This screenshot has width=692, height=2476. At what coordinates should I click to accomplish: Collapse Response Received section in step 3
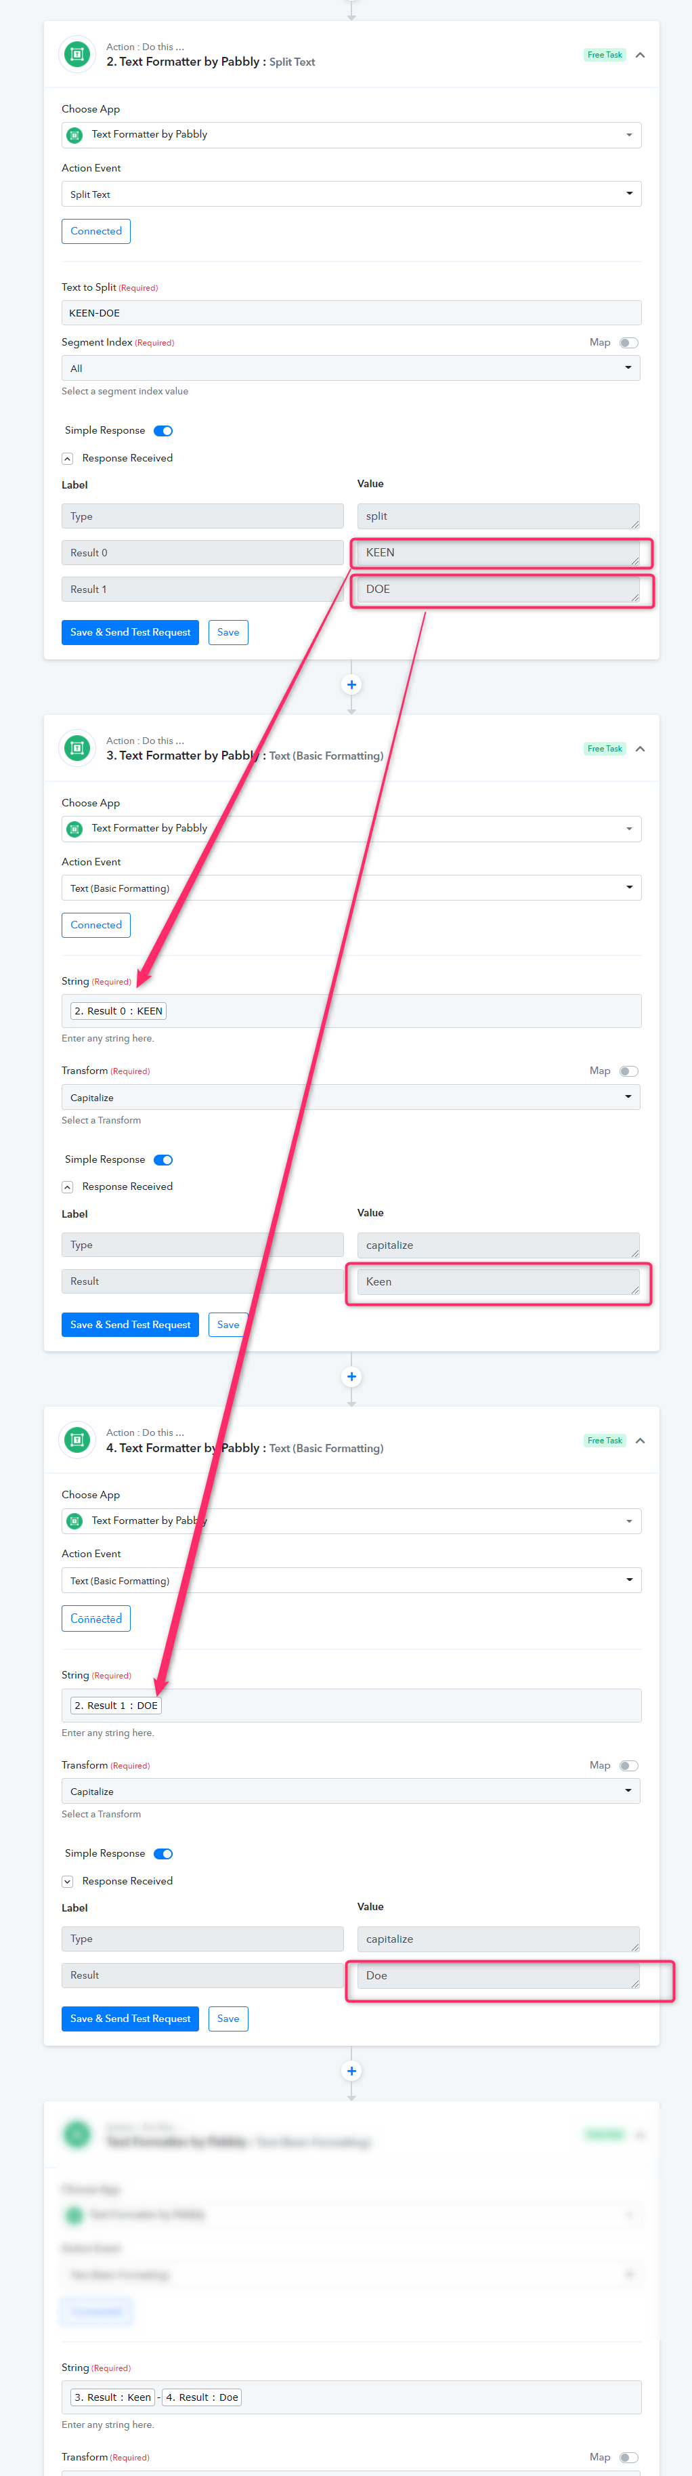click(x=67, y=1187)
